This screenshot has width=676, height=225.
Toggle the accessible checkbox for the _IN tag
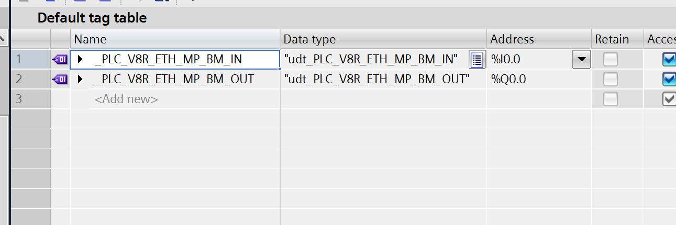(x=669, y=60)
